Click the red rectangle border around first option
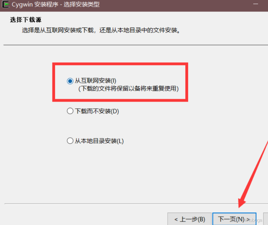 (120, 64)
